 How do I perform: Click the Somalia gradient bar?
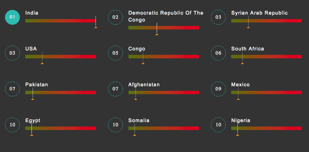coord(164,128)
